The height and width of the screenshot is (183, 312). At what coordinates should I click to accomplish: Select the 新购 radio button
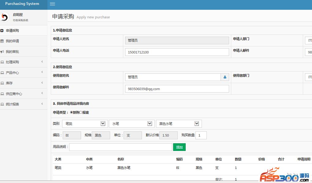72,112
